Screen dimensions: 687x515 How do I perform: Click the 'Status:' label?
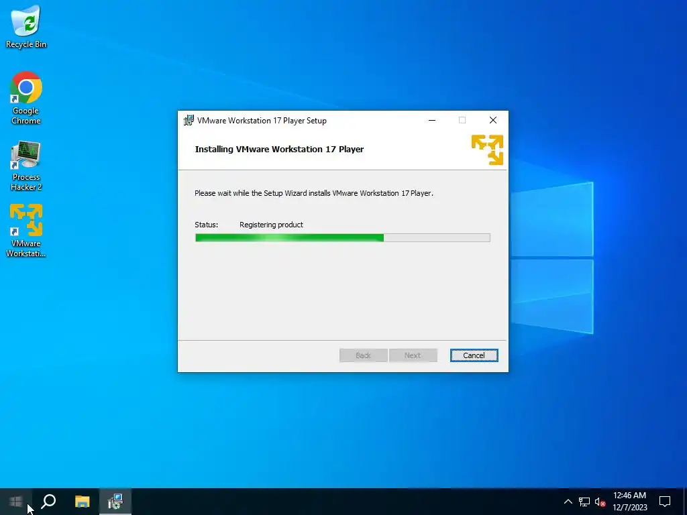[x=207, y=225]
